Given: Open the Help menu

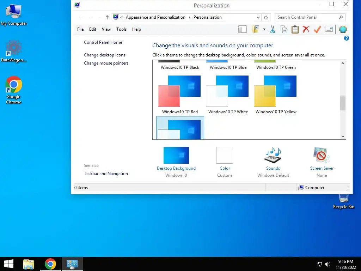Looking at the screenshot, I should [136, 29].
